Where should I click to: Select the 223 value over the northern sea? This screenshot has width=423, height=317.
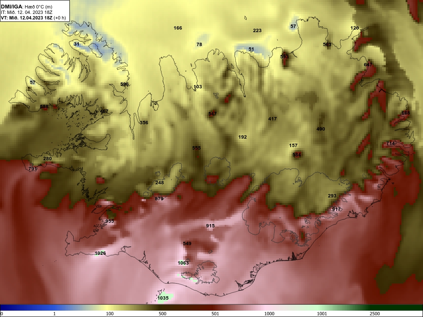tap(257, 31)
